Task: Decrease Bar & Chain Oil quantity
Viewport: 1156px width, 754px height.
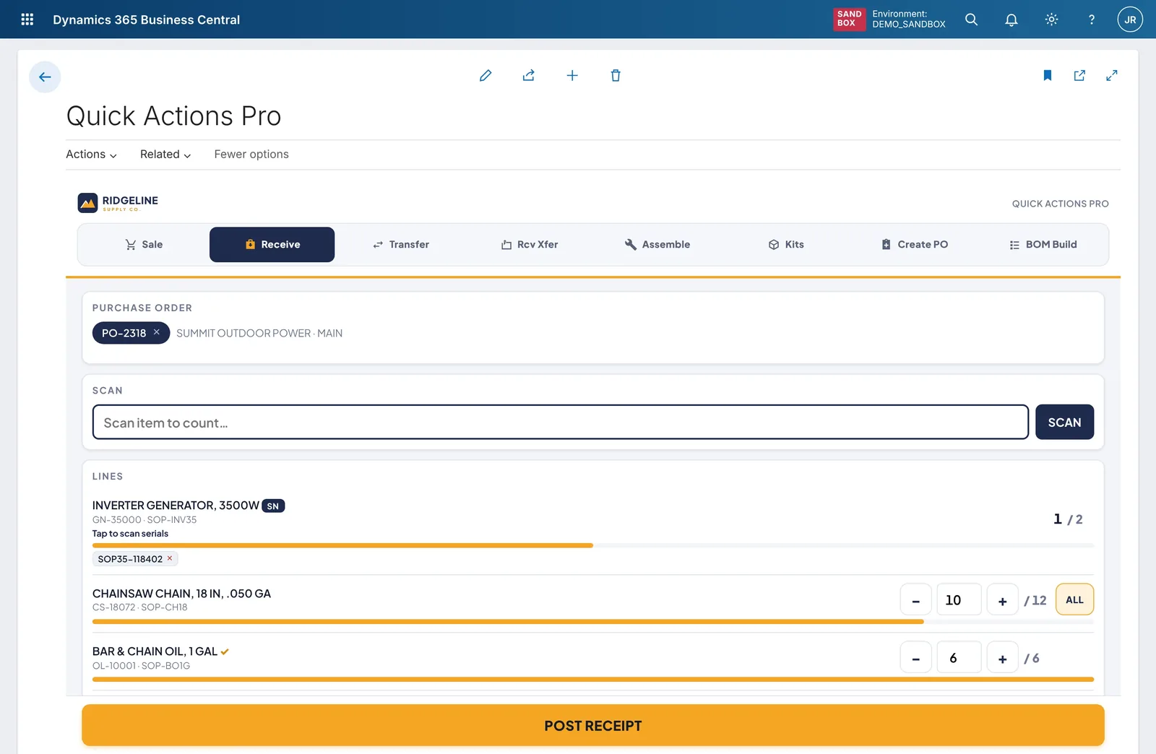Action: point(915,657)
